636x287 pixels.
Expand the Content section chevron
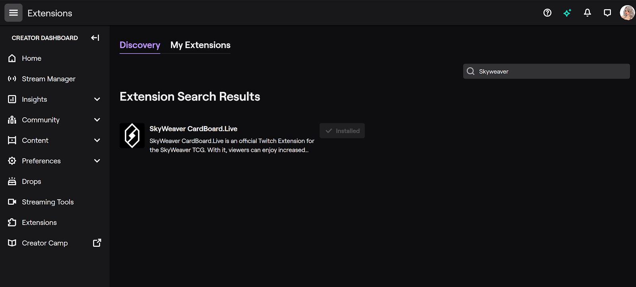[97, 140]
